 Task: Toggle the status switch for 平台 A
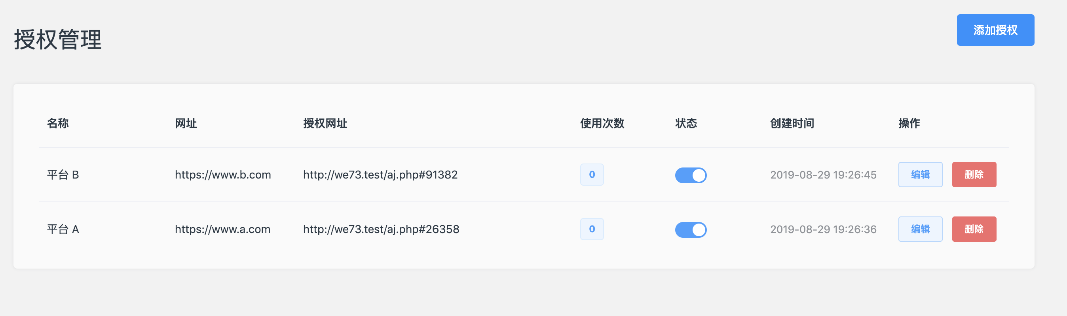coord(691,229)
